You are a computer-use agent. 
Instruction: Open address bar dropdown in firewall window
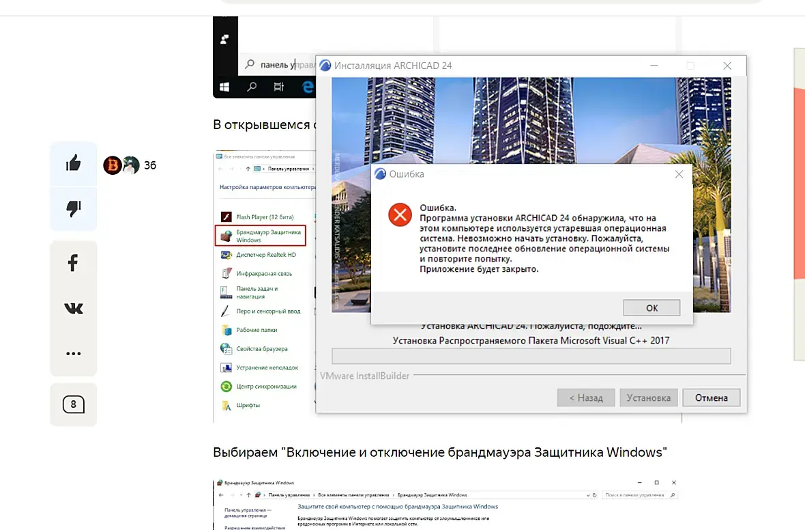(588, 495)
